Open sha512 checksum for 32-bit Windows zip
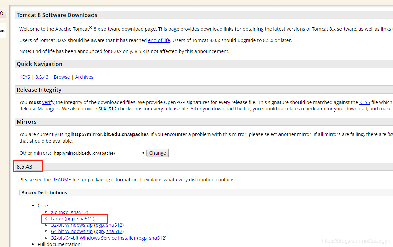Viewport: 393px width, 247px height. 114,225
